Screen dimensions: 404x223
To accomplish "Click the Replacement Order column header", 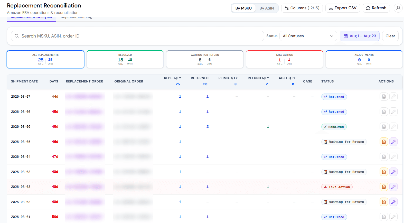I will (x=84, y=81).
